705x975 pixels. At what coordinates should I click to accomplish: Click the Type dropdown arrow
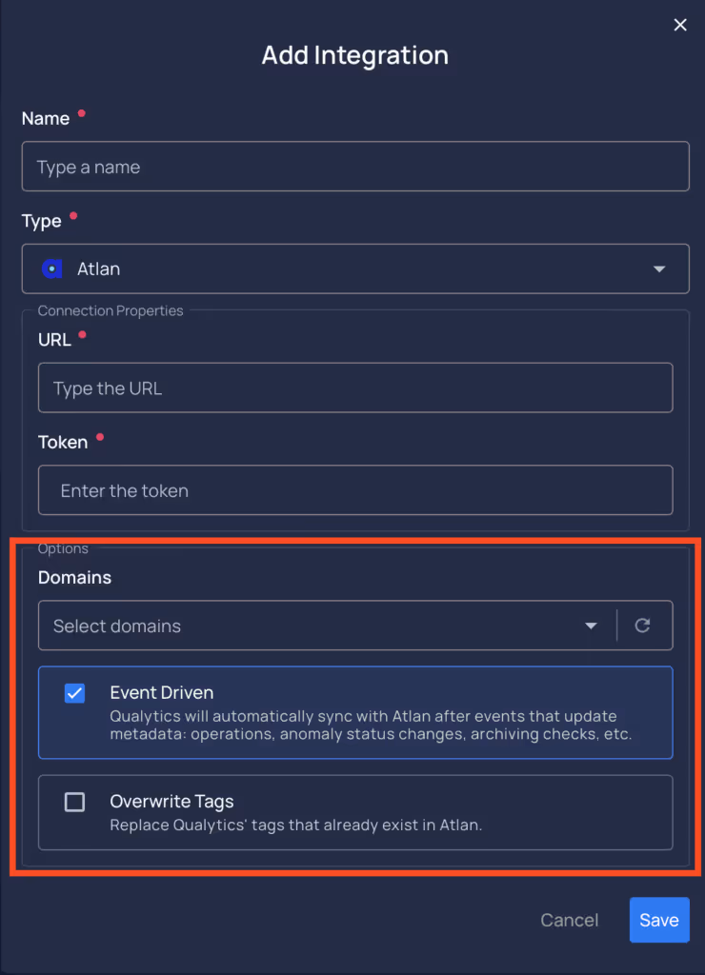[x=659, y=269]
